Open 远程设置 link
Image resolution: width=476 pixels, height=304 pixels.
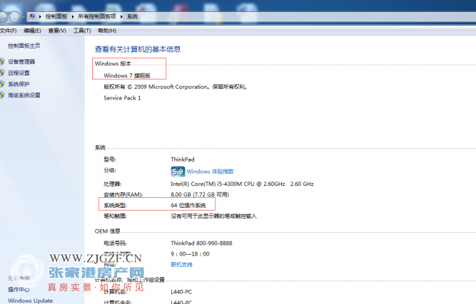point(19,73)
